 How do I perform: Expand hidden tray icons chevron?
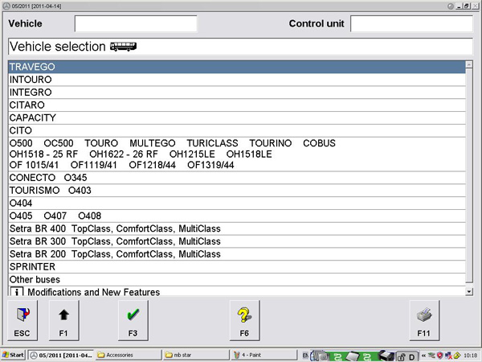[x=424, y=356]
